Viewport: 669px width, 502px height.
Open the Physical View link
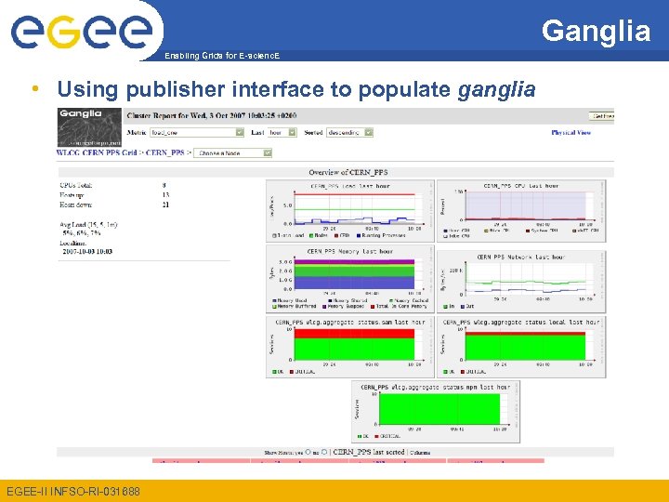(571, 133)
